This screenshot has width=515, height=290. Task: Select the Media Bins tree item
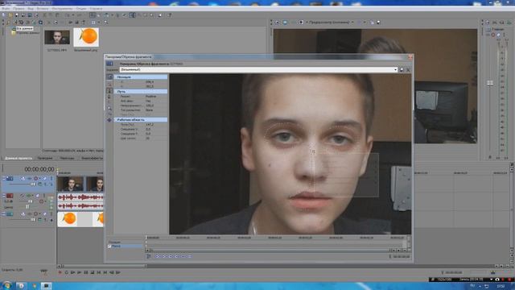point(27,32)
